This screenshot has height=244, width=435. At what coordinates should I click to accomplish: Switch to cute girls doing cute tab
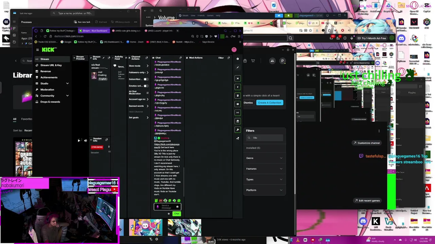click(126, 30)
